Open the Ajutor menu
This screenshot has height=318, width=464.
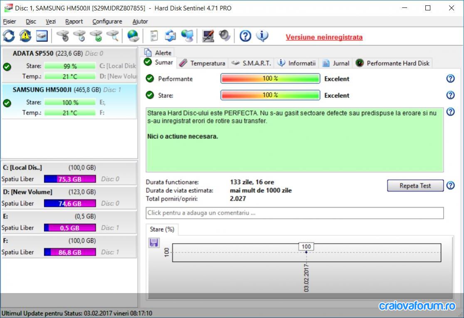click(140, 21)
